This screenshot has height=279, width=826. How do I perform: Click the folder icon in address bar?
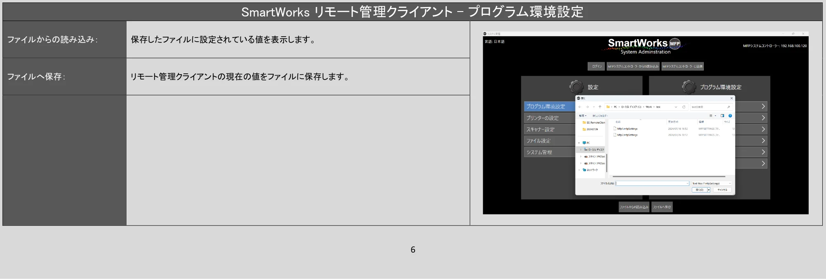(608, 107)
